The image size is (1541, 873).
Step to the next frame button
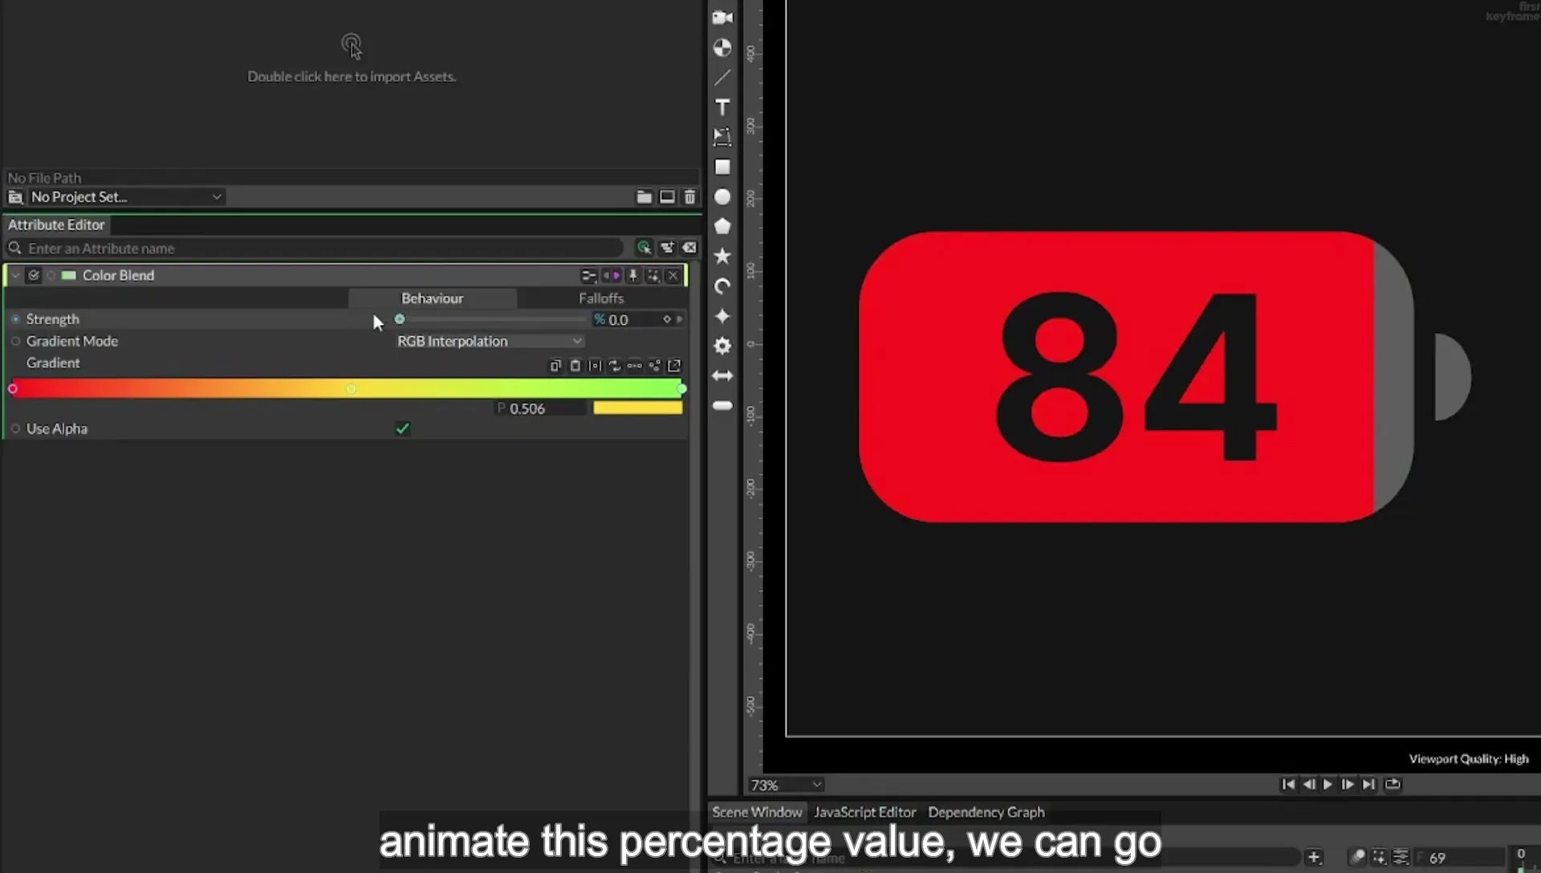click(x=1348, y=784)
